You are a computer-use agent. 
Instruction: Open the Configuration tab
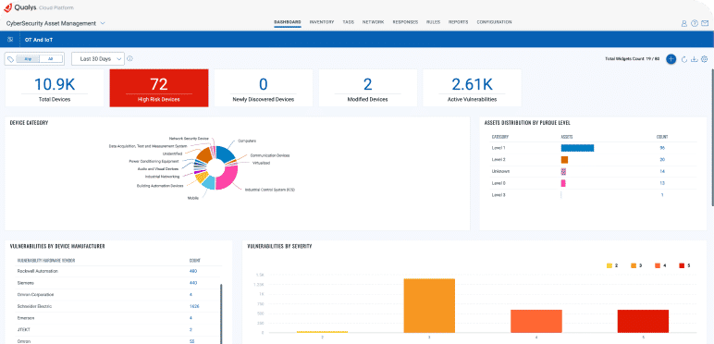(494, 22)
